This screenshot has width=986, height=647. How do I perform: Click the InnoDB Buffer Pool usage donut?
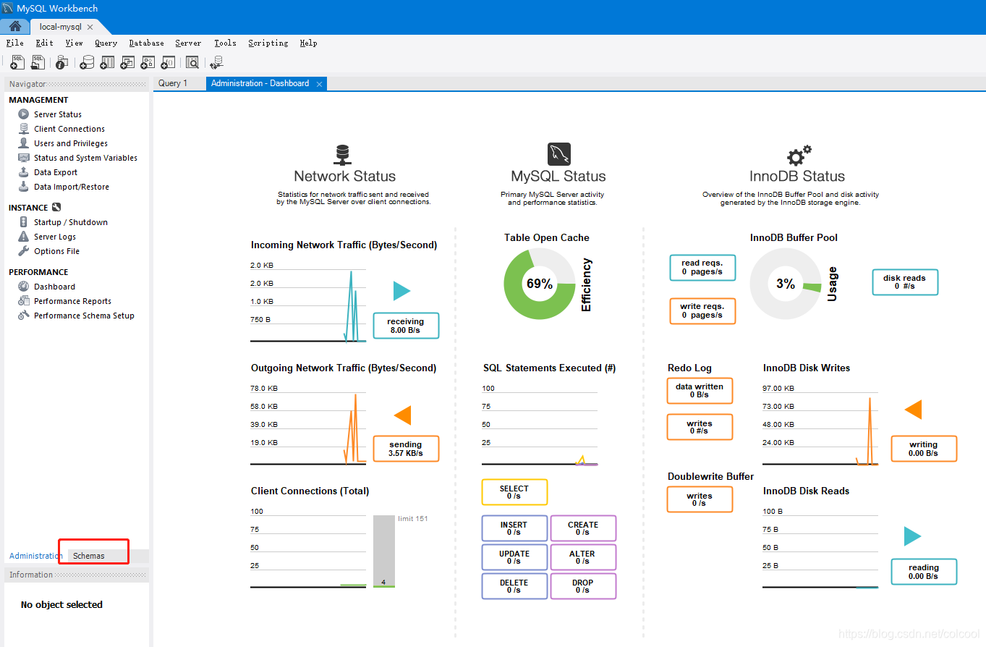point(786,284)
